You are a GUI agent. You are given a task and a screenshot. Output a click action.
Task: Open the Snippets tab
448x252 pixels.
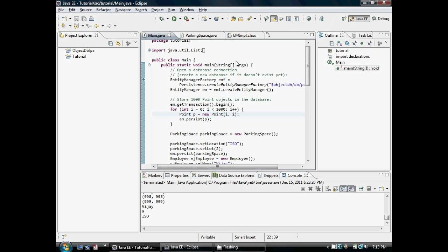pyautogui.click(x=268, y=175)
